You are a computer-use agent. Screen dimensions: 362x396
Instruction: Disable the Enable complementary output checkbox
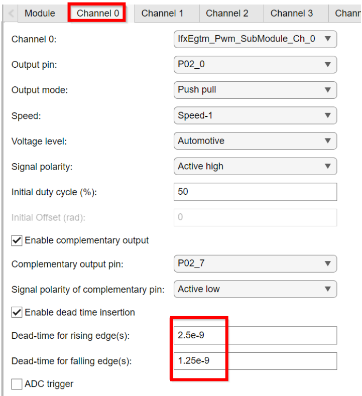click(17, 241)
